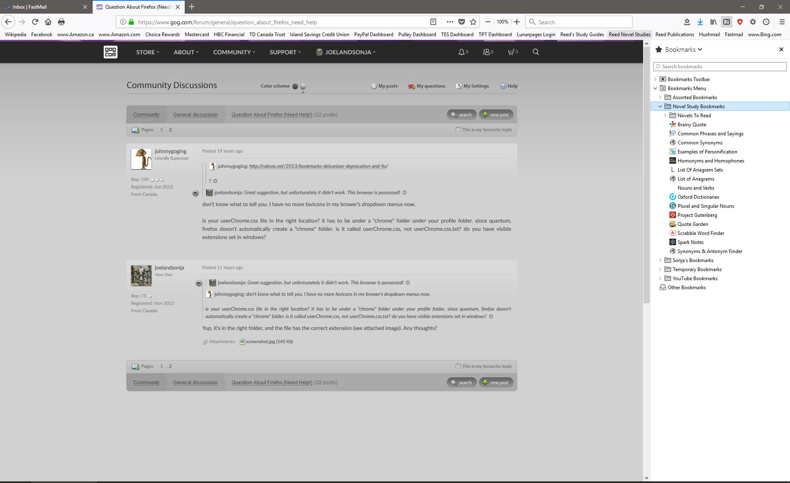Click the print icon in toolbar
Image resolution: width=790 pixels, height=483 pixels.
61,22
